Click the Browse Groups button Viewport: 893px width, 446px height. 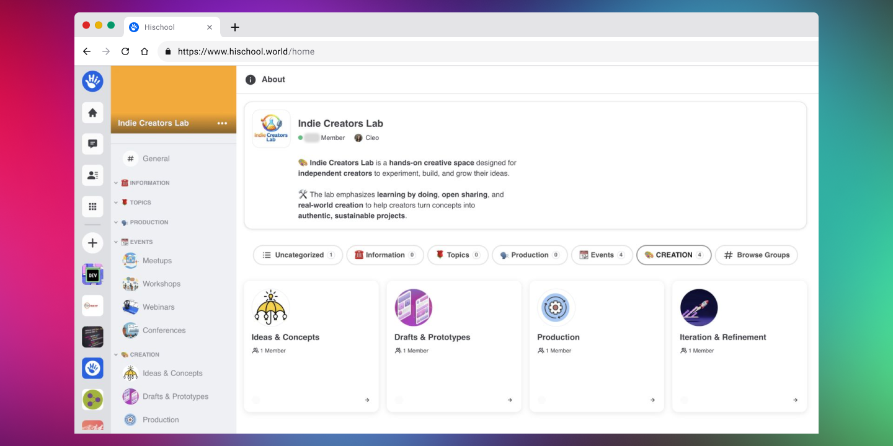pos(757,255)
